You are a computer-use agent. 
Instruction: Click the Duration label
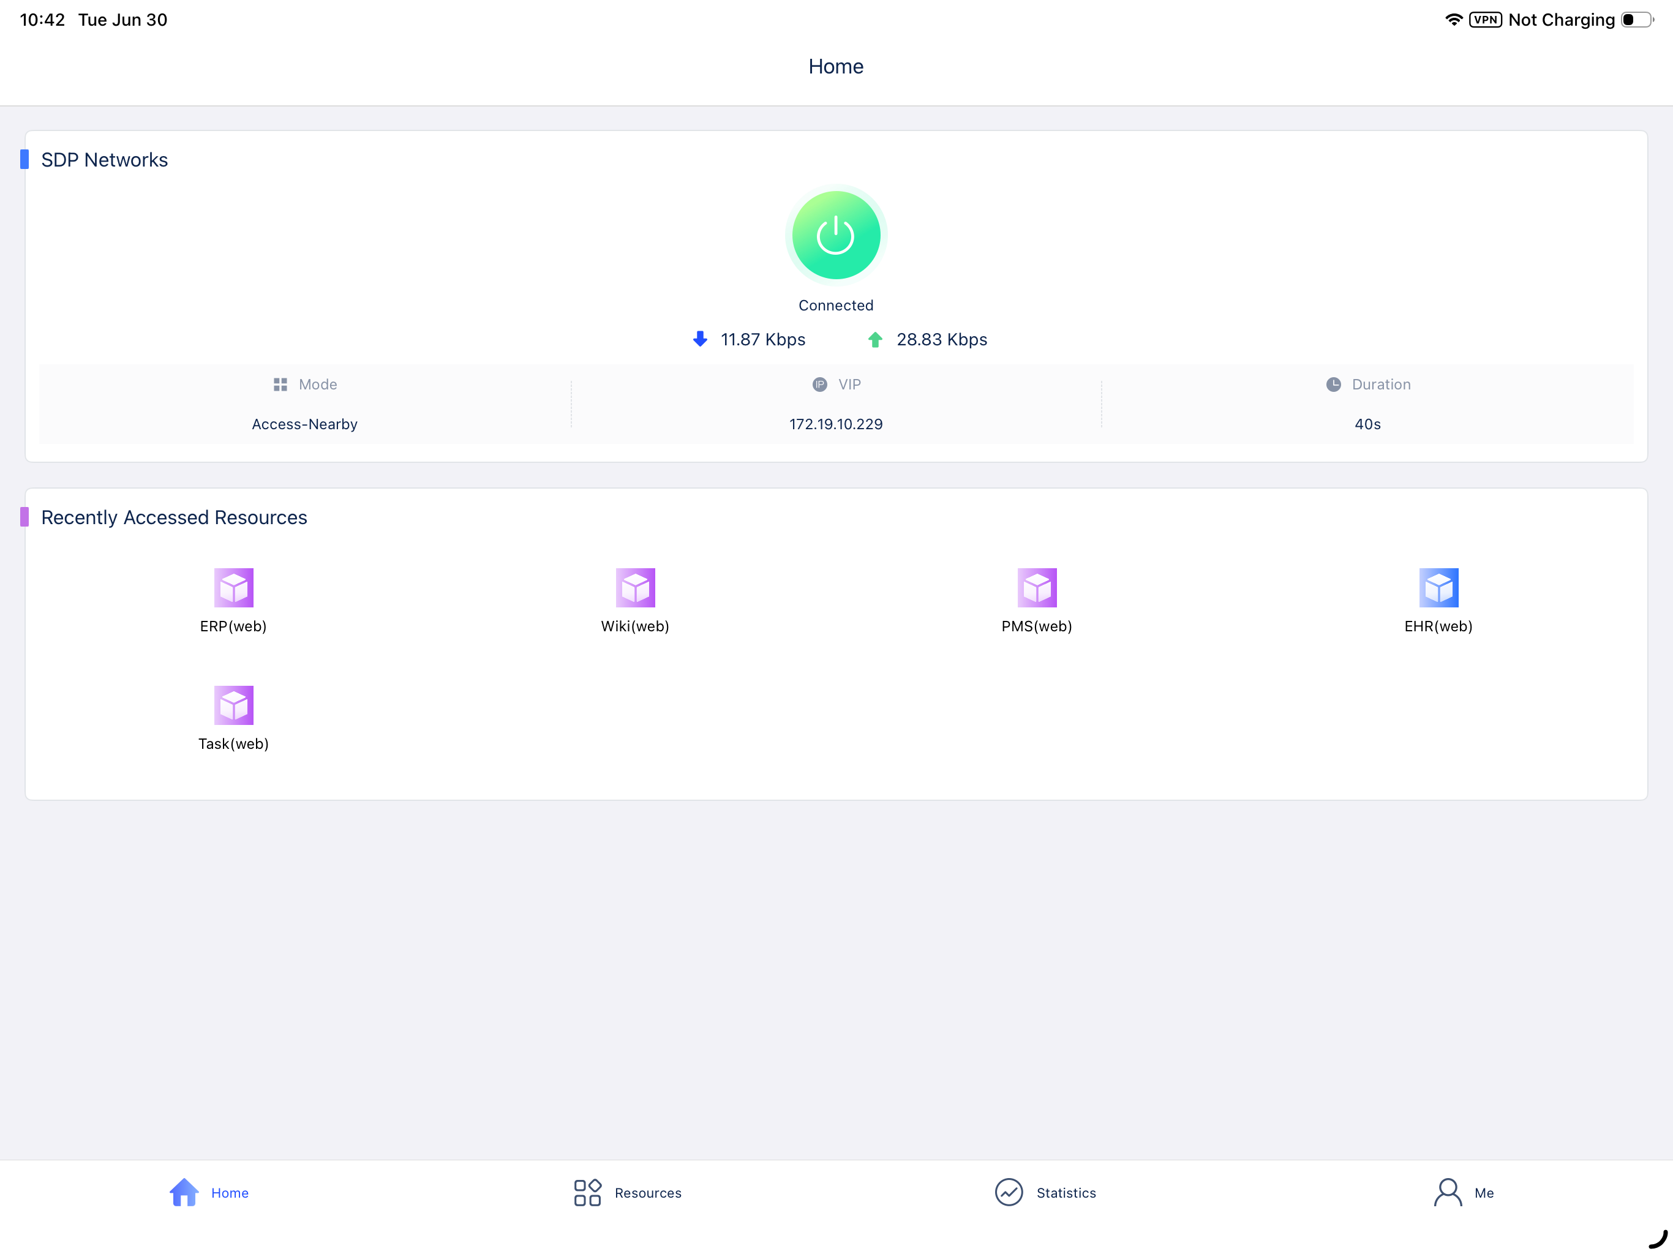click(x=1382, y=385)
